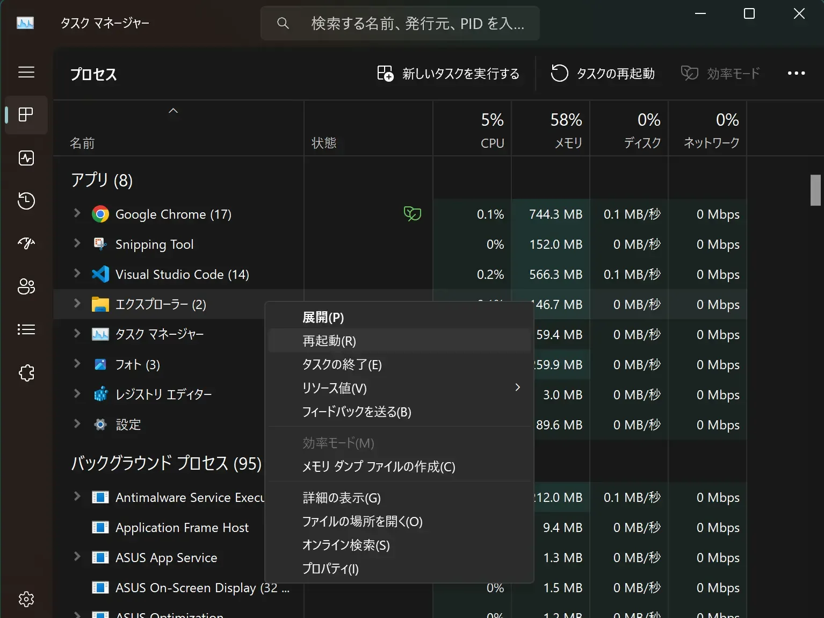Image resolution: width=824 pixels, height=618 pixels.
Task: Open the Startup apps icon in sidebar
Action: [x=26, y=243]
